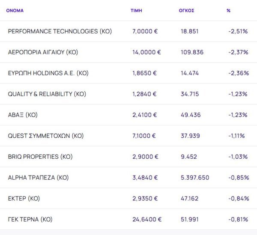Open BRIQ PROPERTIES (ΚΟ) details
This screenshot has width=257, height=235.
click(40, 157)
